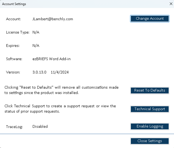Click the Disabled TraceLog status text

[x=40, y=126]
